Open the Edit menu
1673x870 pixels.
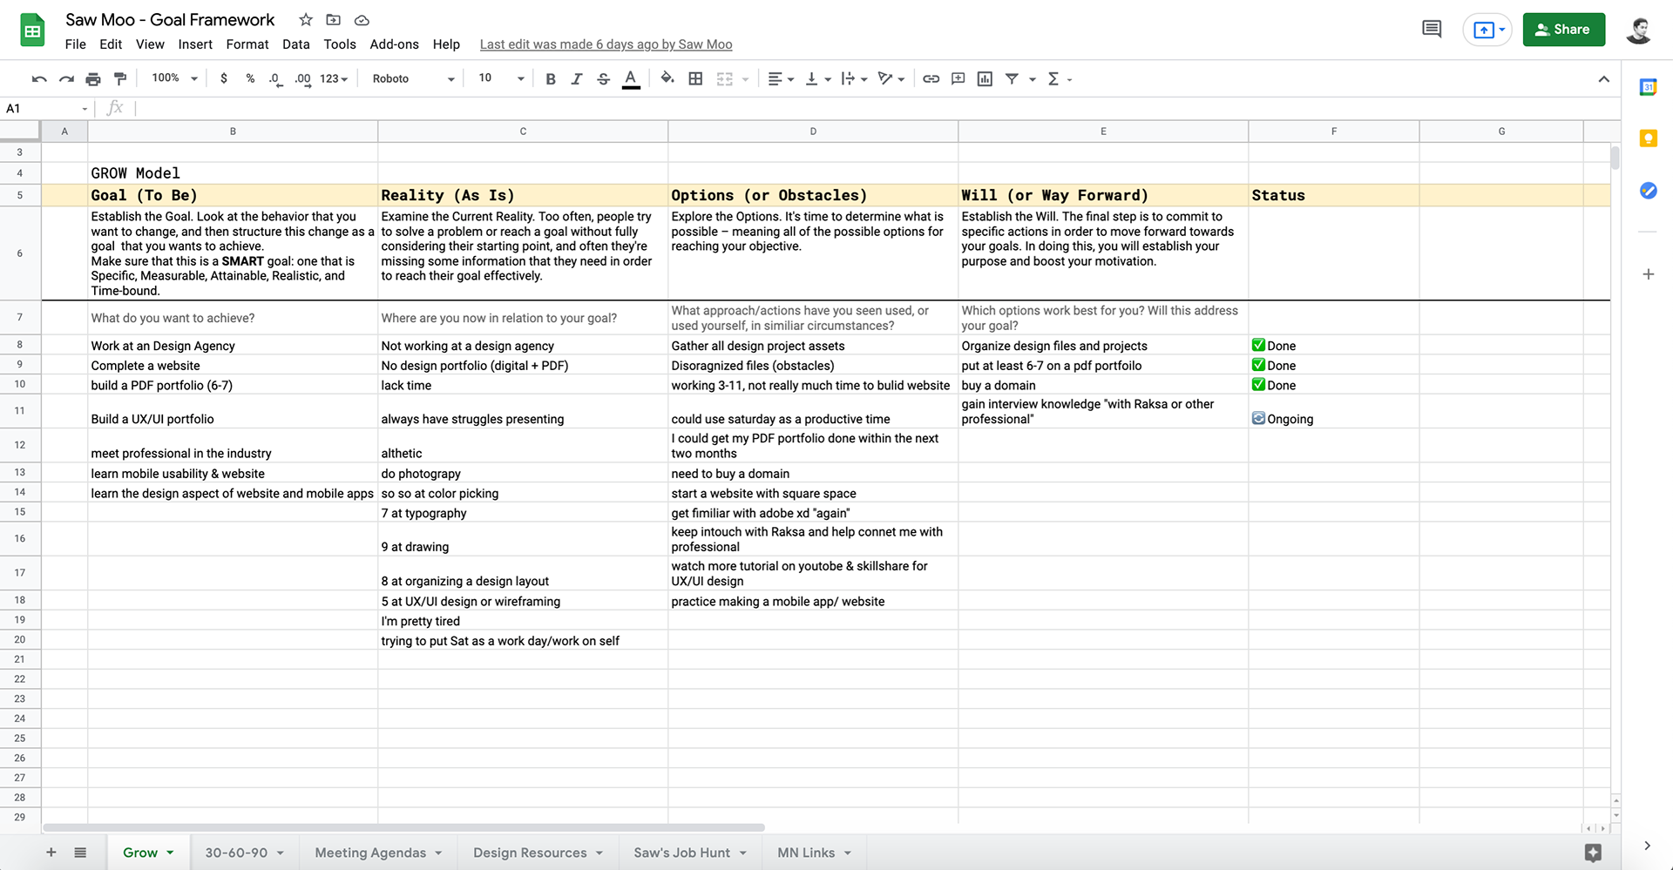click(x=111, y=44)
